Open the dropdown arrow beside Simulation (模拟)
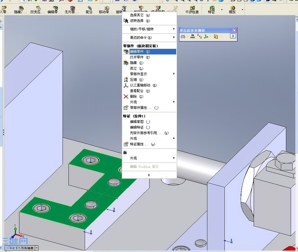Image resolution: width=298 pixels, height=252 pixels. pyautogui.click(x=242, y=10)
